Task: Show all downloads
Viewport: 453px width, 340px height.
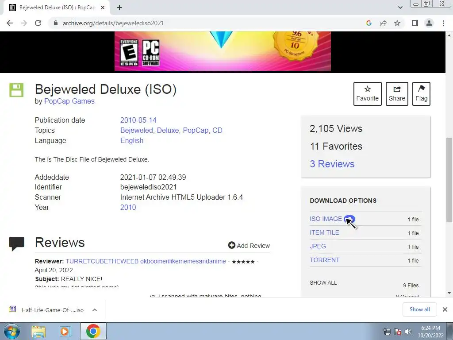Action: (420, 309)
